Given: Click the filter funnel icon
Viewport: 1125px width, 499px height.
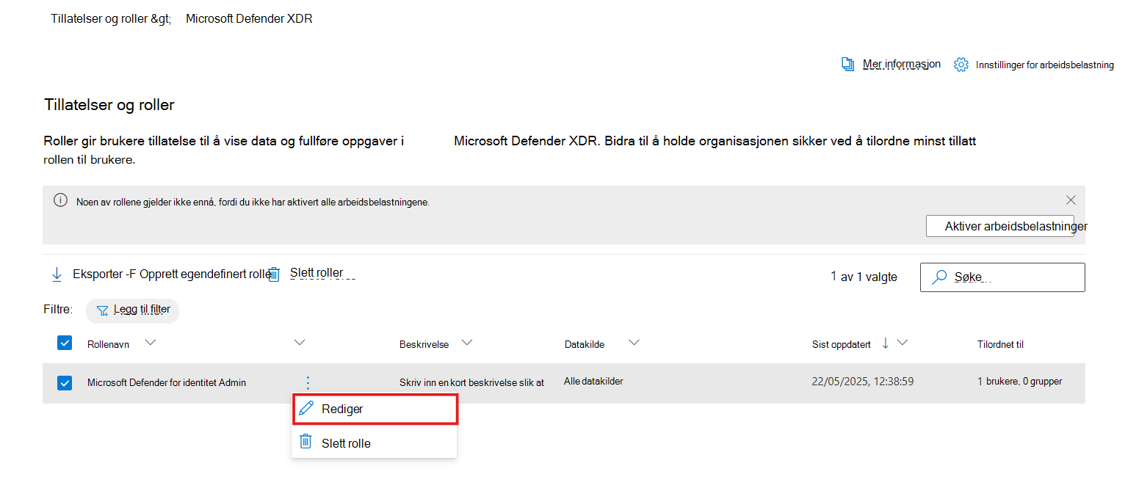Looking at the screenshot, I should pyautogui.click(x=103, y=310).
